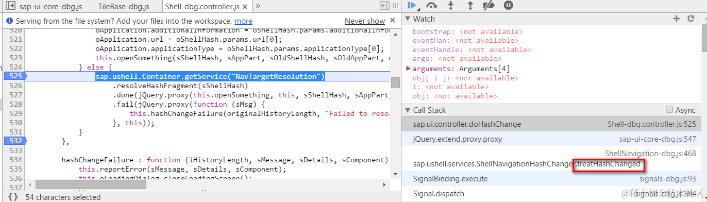Collapse the Call Stack section
Screen dimensions: 707x202
click(407, 110)
